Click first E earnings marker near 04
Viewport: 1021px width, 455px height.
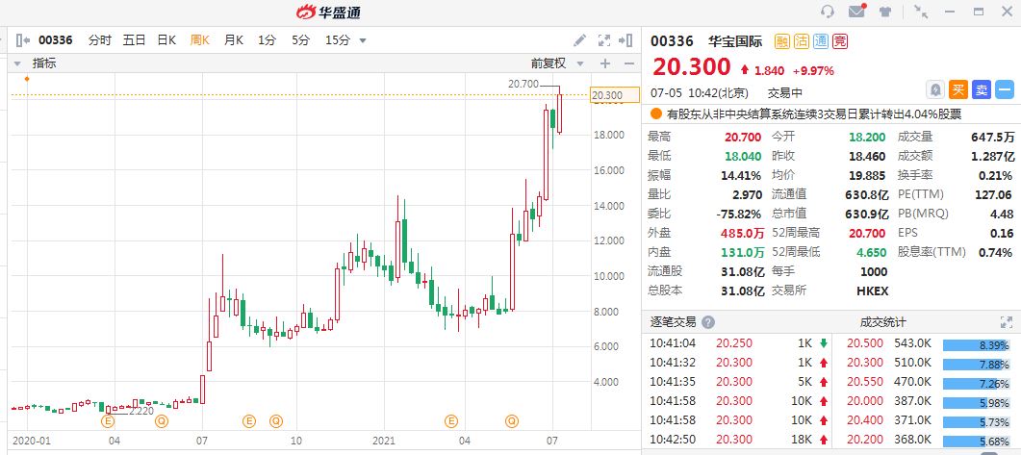[108, 421]
